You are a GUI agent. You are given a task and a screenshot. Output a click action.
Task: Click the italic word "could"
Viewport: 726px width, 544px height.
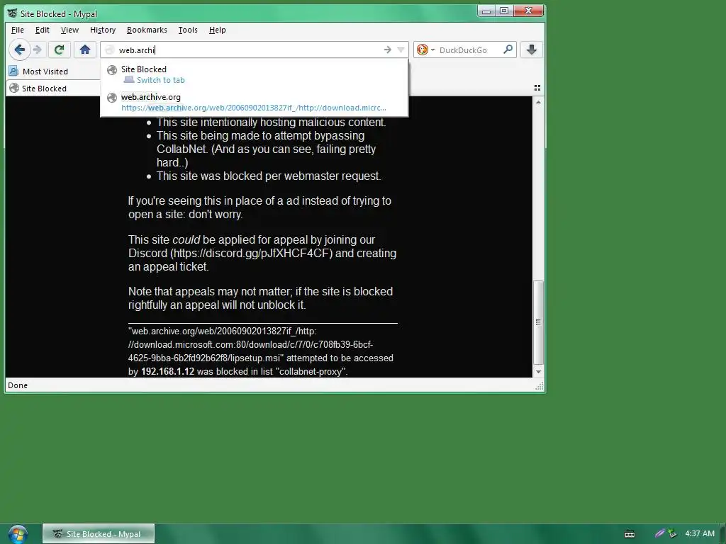pyautogui.click(x=186, y=240)
